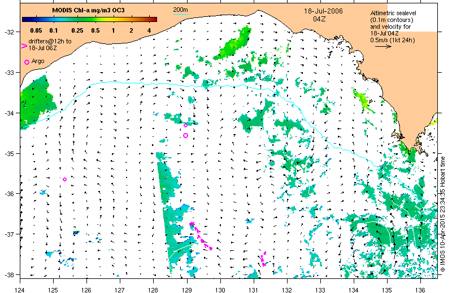
Task: Click the cyan 200m contour legend line
Action: (180, 14)
